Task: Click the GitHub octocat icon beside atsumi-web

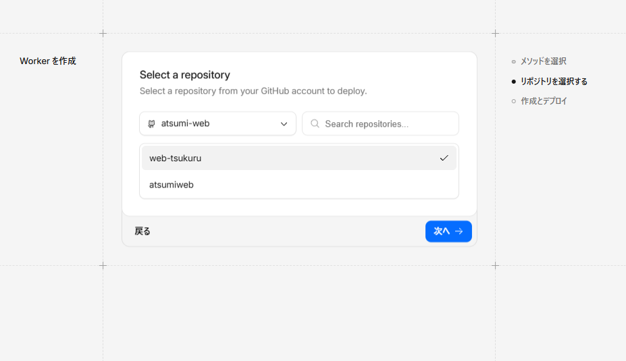Action: [151, 124]
